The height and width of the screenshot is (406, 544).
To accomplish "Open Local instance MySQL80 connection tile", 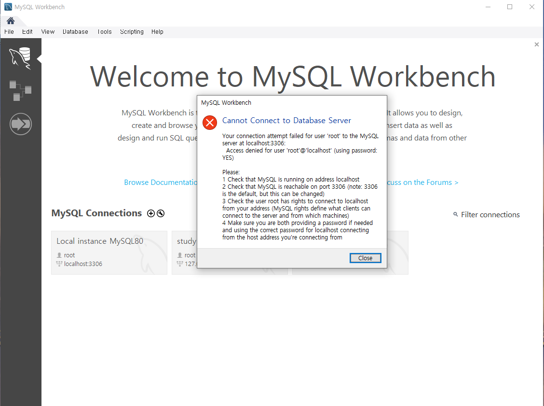I will pyautogui.click(x=109, y=252).
